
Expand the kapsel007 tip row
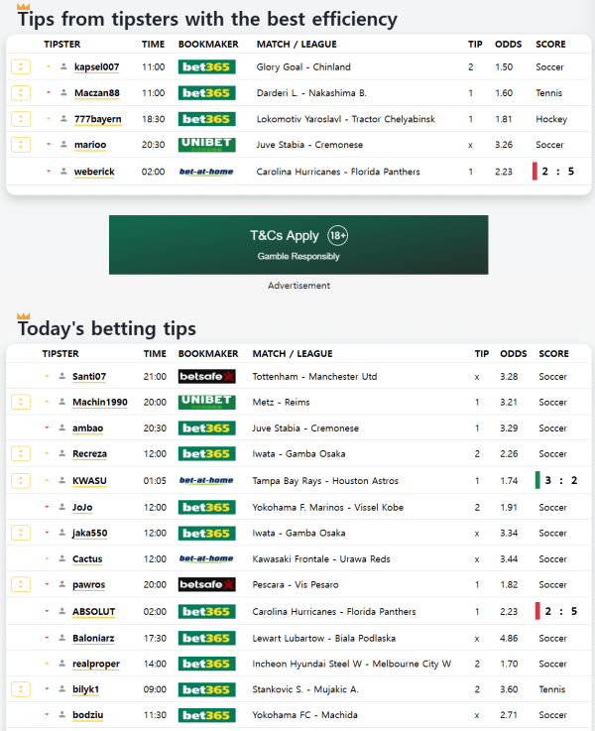[21, 67]
